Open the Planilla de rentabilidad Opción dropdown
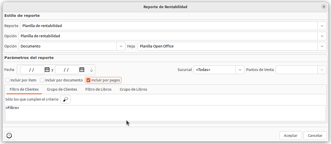This screenshot has height=144, width=331. click(x=322, y=36)
